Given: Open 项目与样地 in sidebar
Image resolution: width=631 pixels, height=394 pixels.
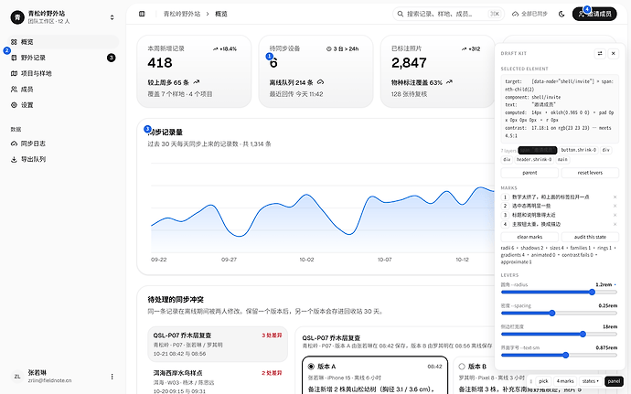Looking at the screenshot, I should (x=63, y=73).
